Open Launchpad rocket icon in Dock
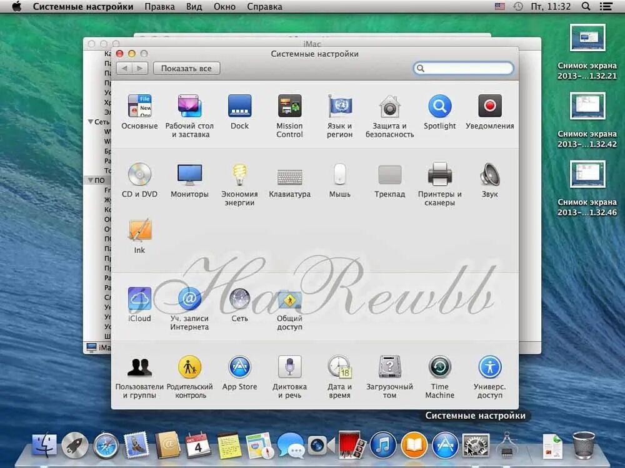This screenshot has height=468, width=625. (x=75, y=445)
